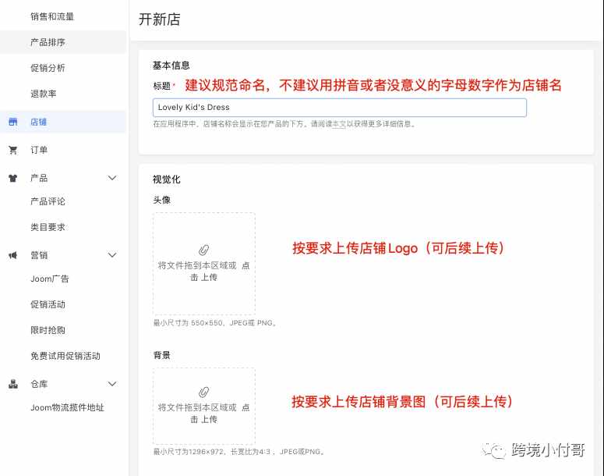Click the 头像 upload drop area
This screenshot has height=476, width=604.
(203, 264)
